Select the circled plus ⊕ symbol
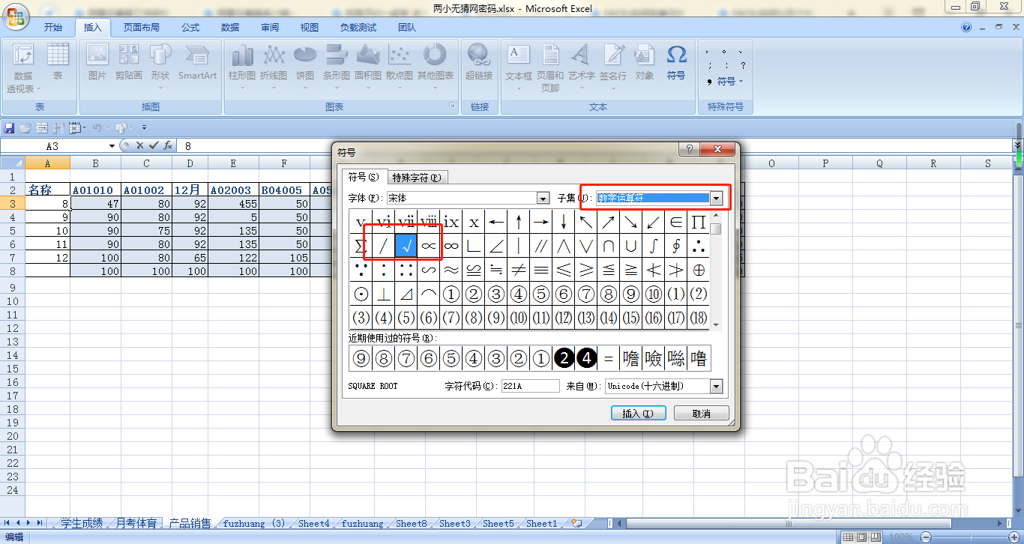Viewport: 1024px width, 544px height. [699, 270]
